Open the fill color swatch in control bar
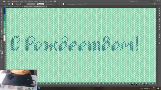 tap(9, 4)
